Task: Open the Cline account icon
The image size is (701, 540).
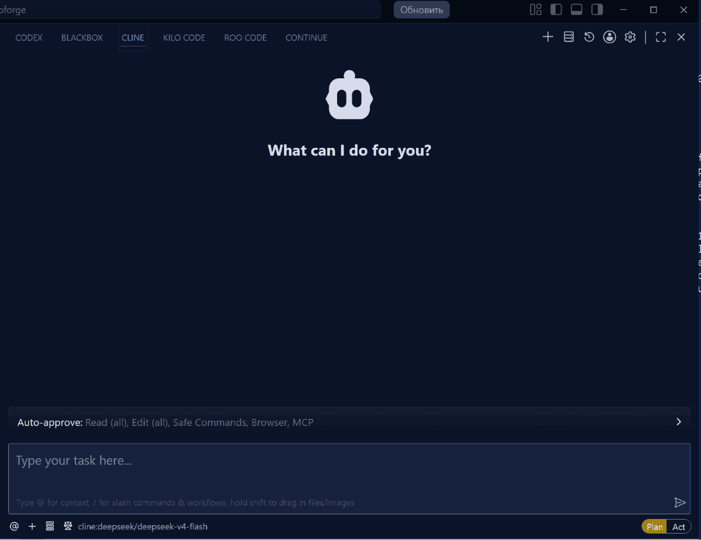Action: [x=610, y=37]
